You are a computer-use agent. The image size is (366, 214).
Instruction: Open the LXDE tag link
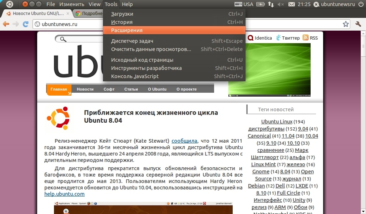pyautogui.click(x=302, y=186)
